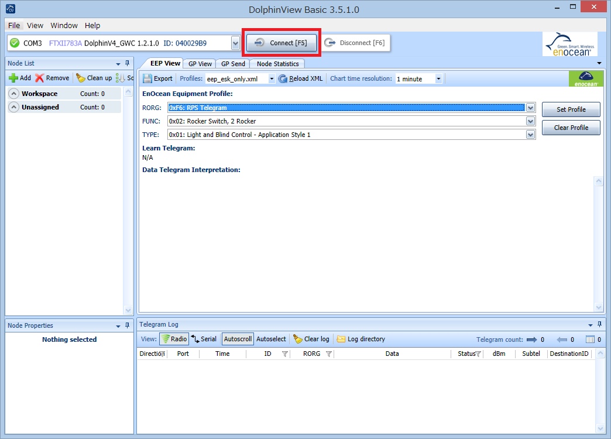Viewport: 611px width, 439px height.
Task: Click the Disconnect [F6] button
Action: tap(355, 43)
